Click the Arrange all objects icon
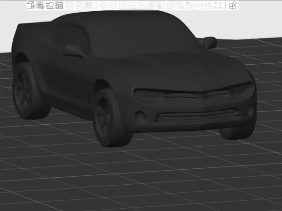The image size is (282, 211). click(59, 5)
